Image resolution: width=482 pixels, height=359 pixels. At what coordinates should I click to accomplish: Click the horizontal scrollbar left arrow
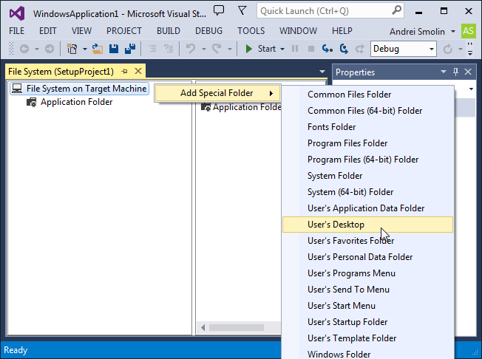203,328
